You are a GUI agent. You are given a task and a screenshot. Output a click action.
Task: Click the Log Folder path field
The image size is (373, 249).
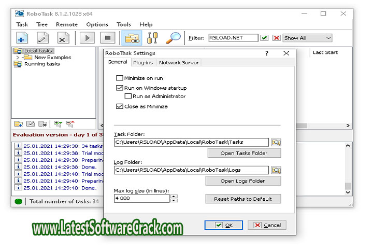pyautogui.click(x=191, y=170)
